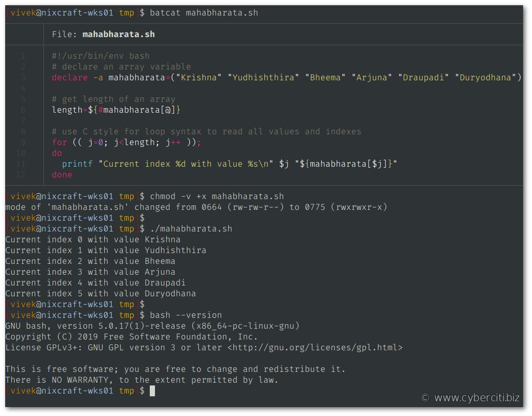
Task: Select the comment about C style for loop syntax
Action: [x=207, y=131]
